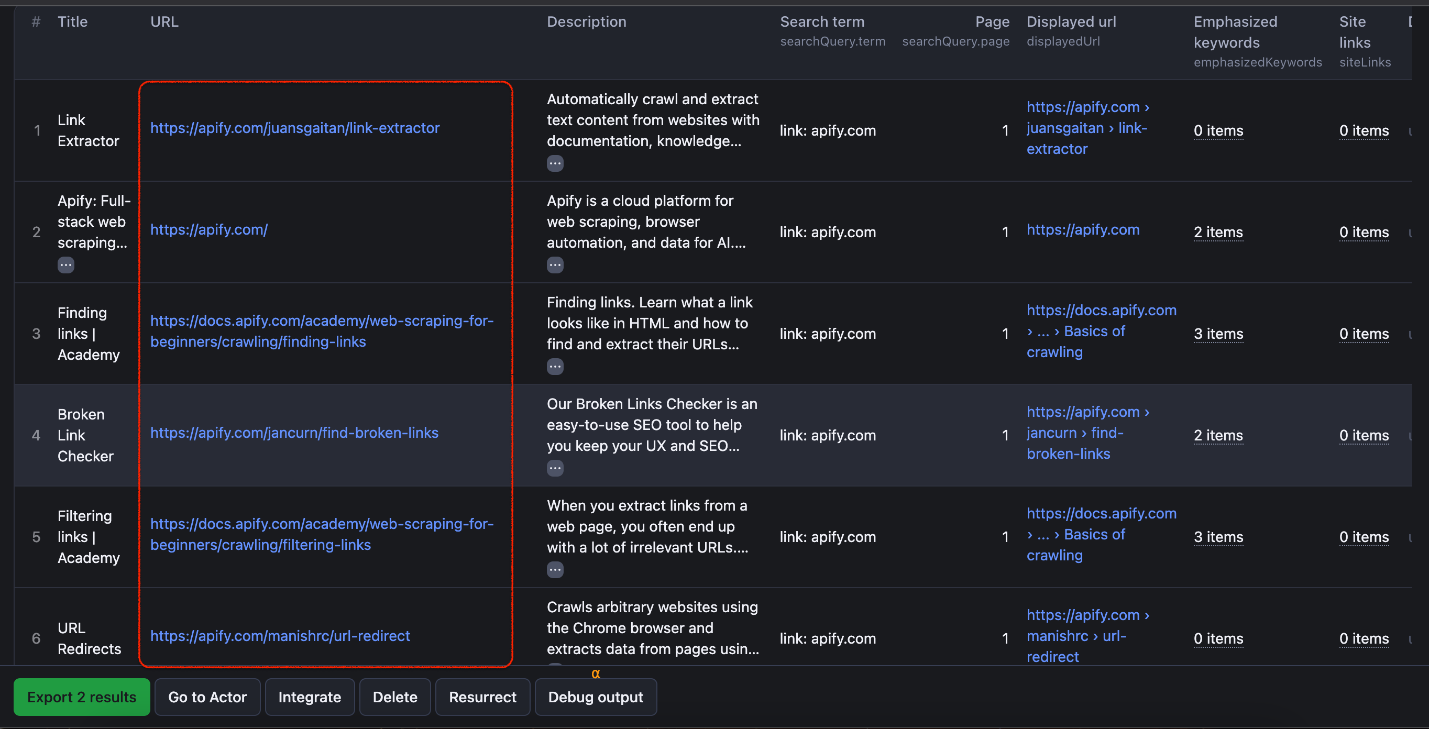The image size is (1429, 729).
Task: Open Finding links description ellipsis
Action: (x=555, y=366)
